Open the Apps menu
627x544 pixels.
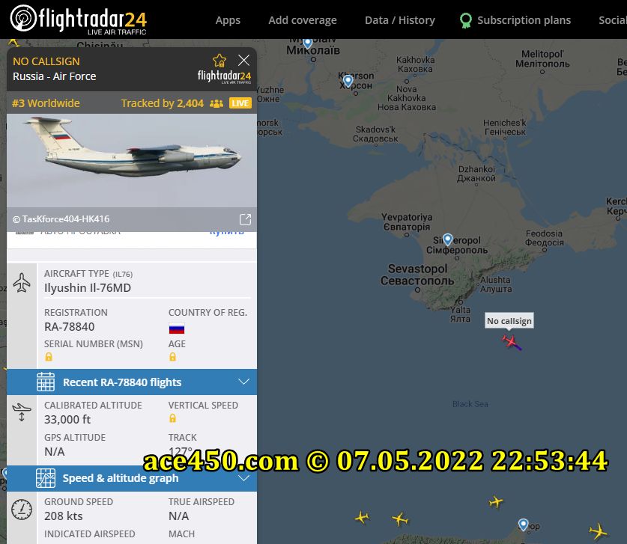(228, 20)
